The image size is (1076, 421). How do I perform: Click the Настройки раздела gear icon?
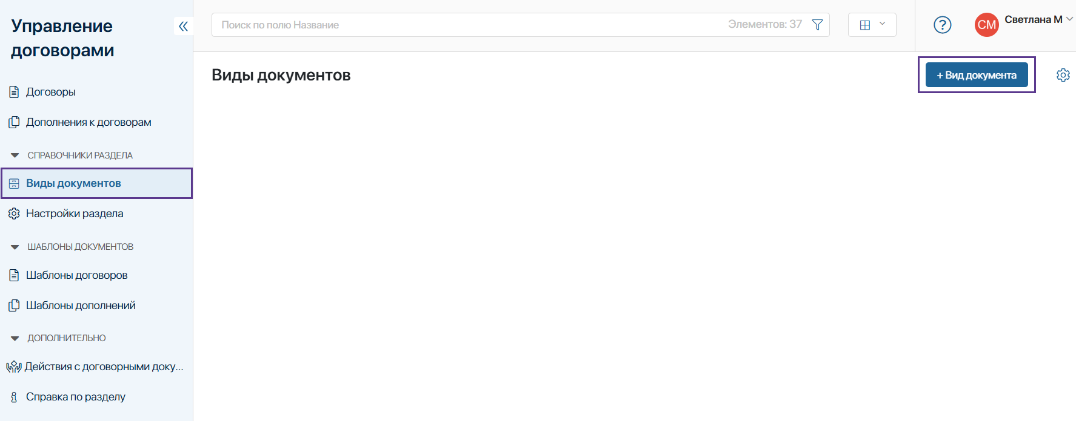point(14,214)
